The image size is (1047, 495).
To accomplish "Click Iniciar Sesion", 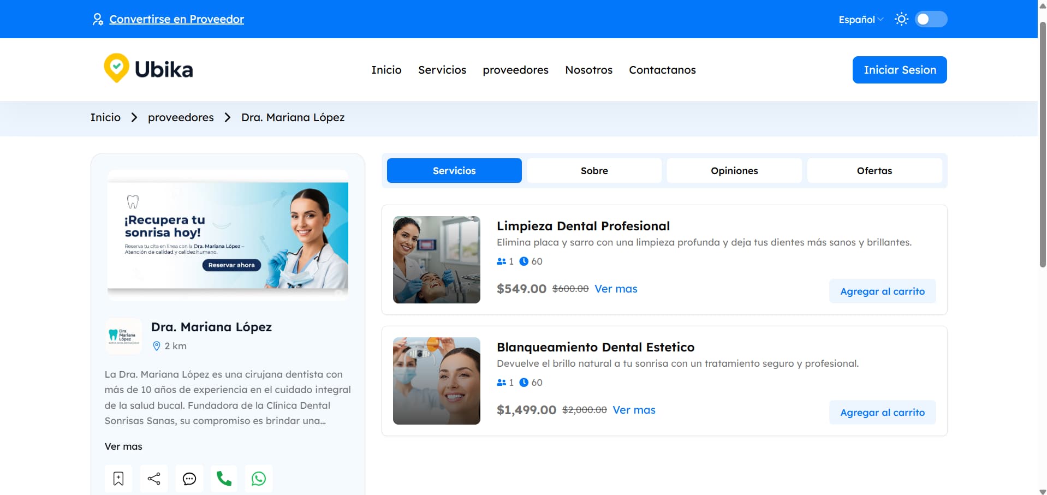I will coord(899,69).
